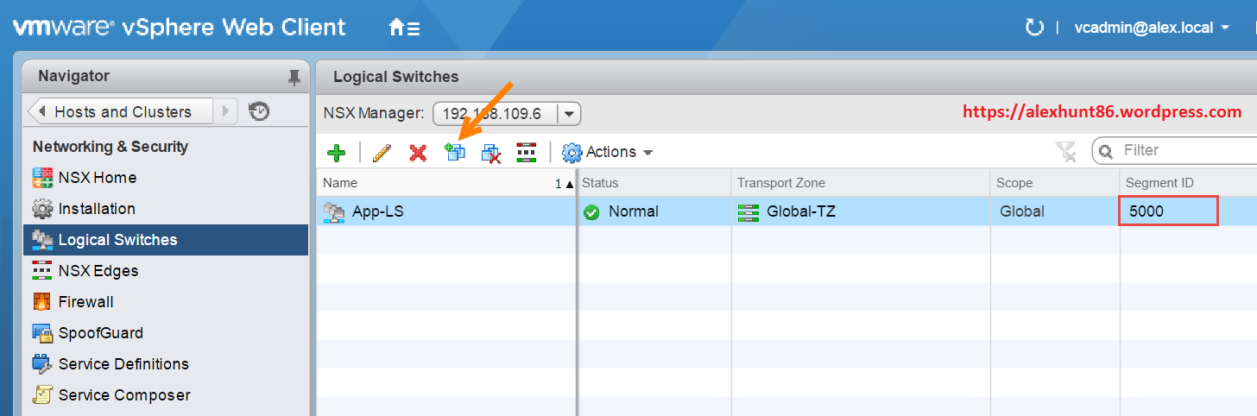Click the green check status icon
Image resolution: width=1257 pixels, height=416 pixels.
591,212
